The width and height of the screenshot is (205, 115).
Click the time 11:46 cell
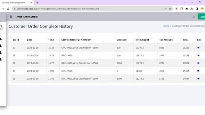click(53, 79)
